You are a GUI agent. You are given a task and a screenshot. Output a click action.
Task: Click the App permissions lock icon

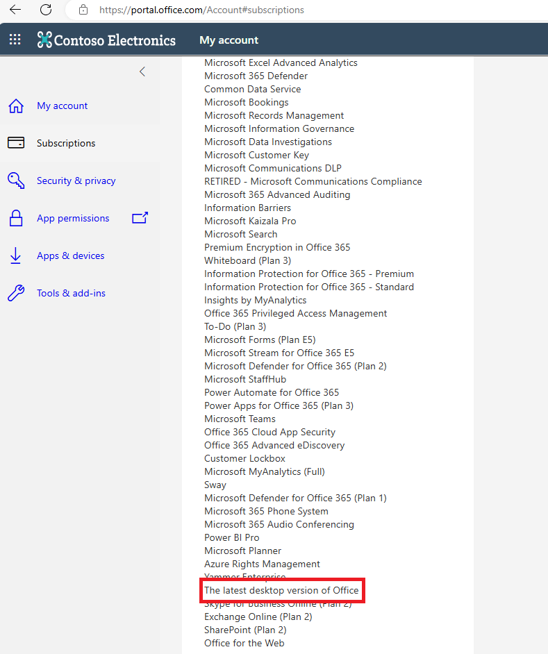[x=16, y=218]
